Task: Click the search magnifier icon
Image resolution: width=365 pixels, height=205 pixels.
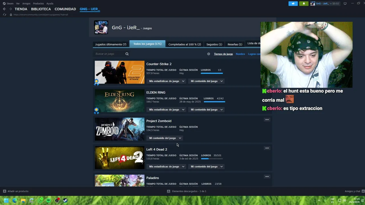Action: pos(127,54)
